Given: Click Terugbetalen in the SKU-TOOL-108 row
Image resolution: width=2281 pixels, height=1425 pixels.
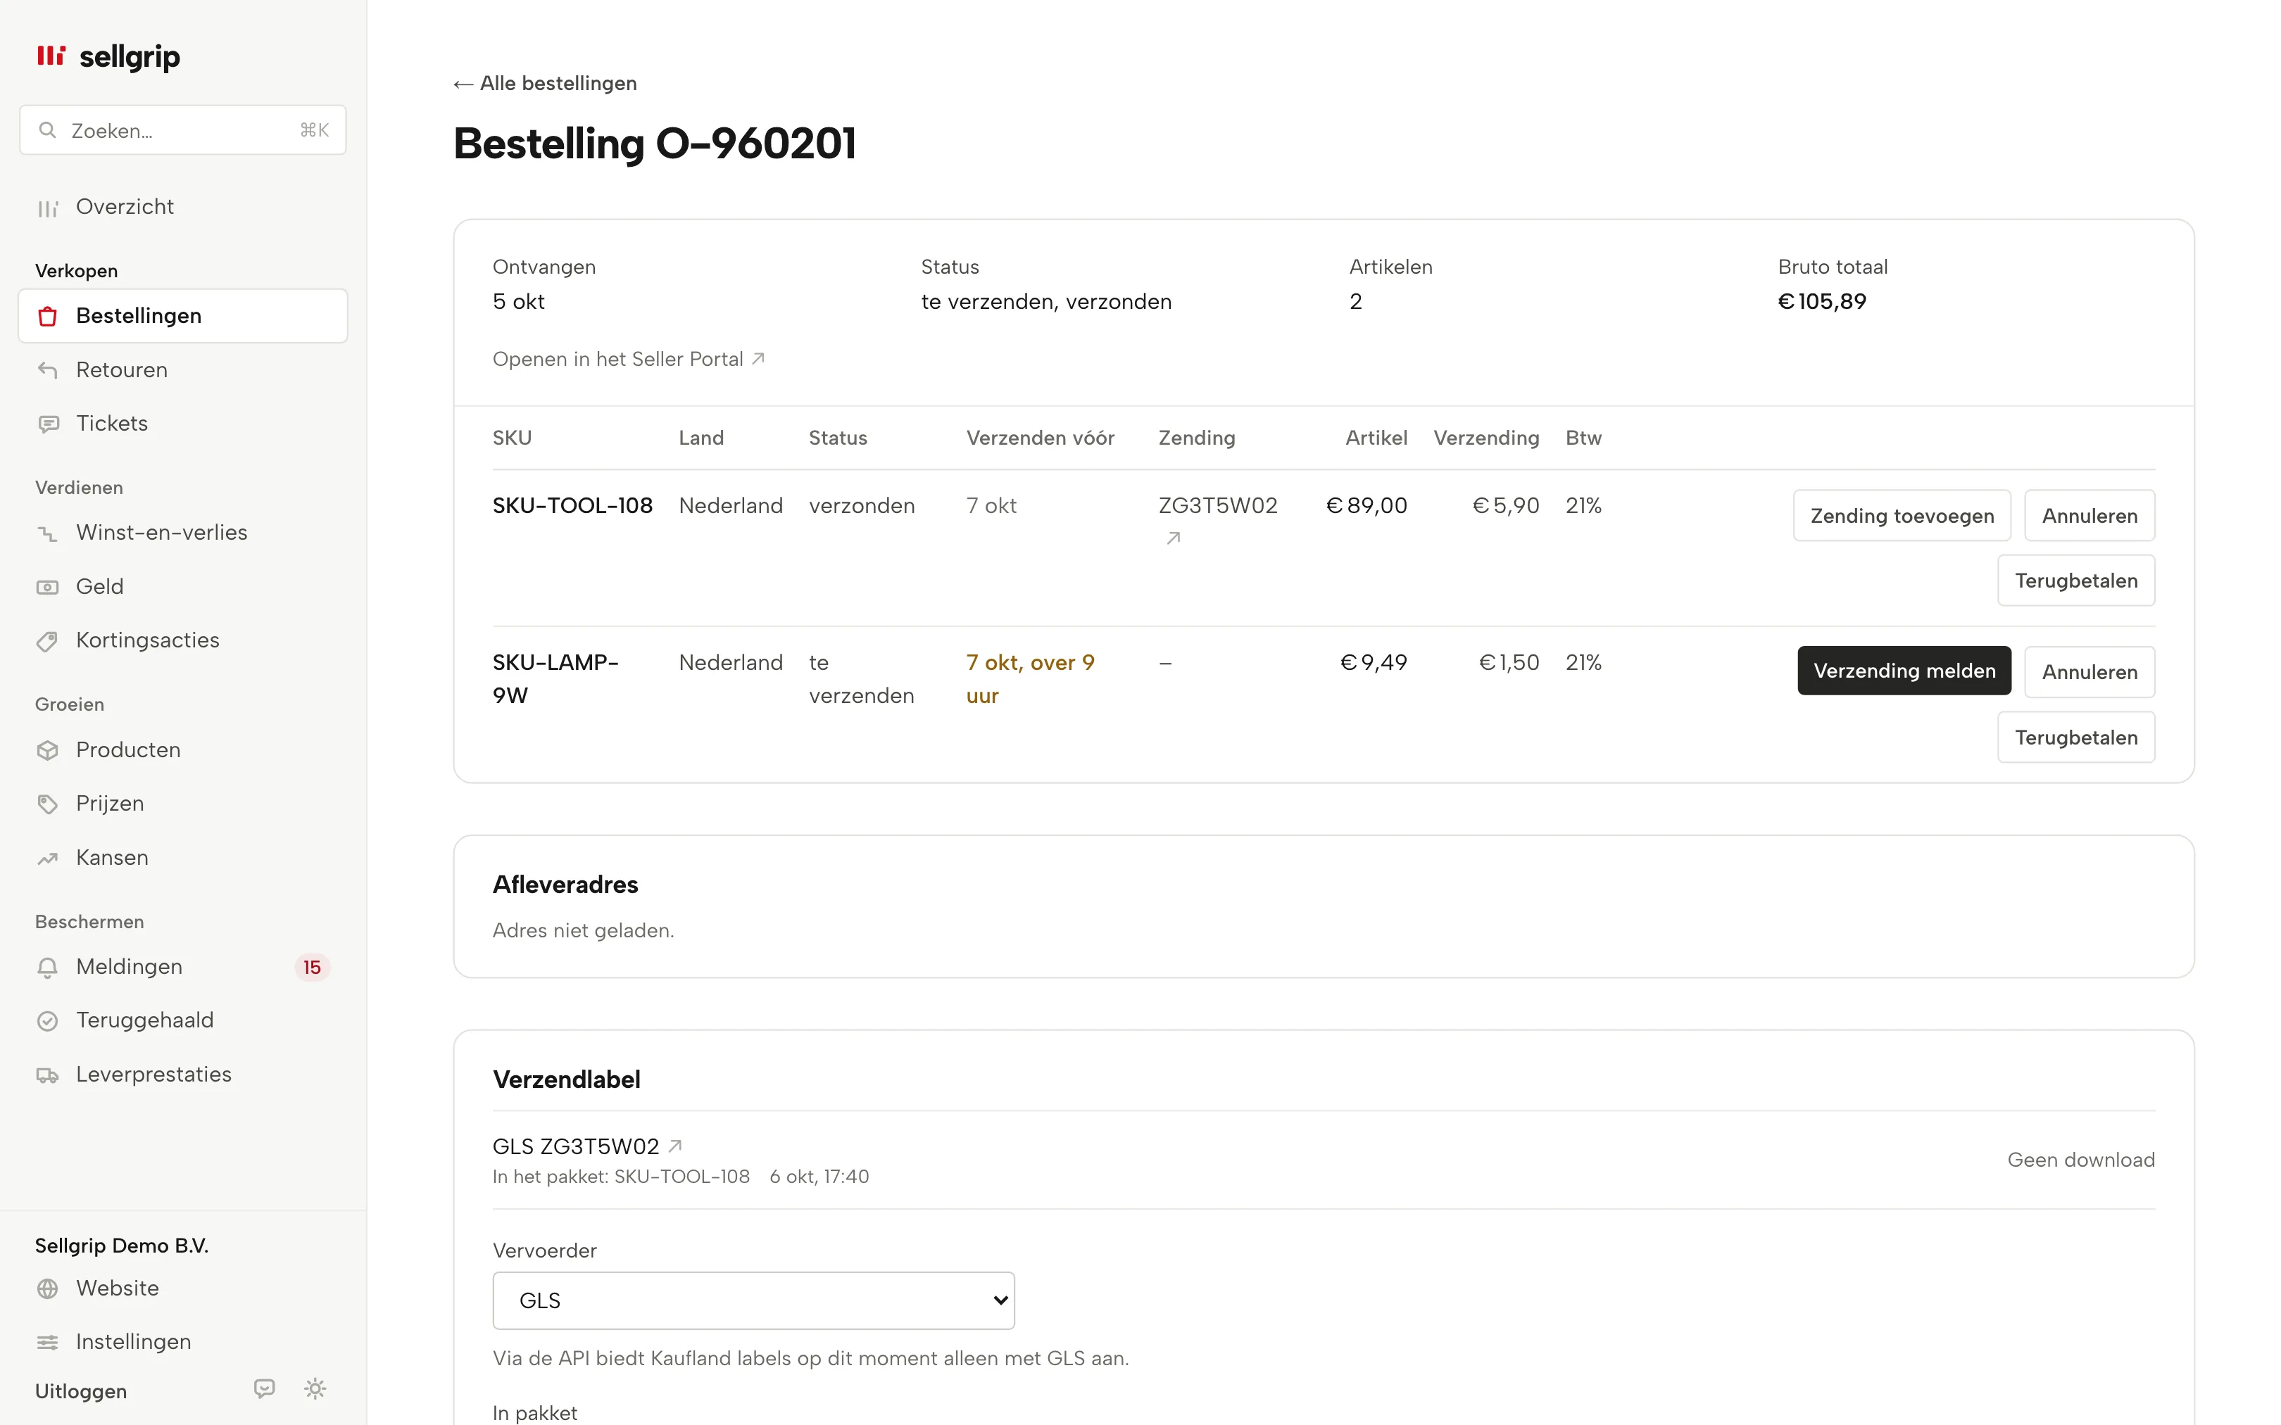Looking at the screenshot, I should click(2075, 581).
